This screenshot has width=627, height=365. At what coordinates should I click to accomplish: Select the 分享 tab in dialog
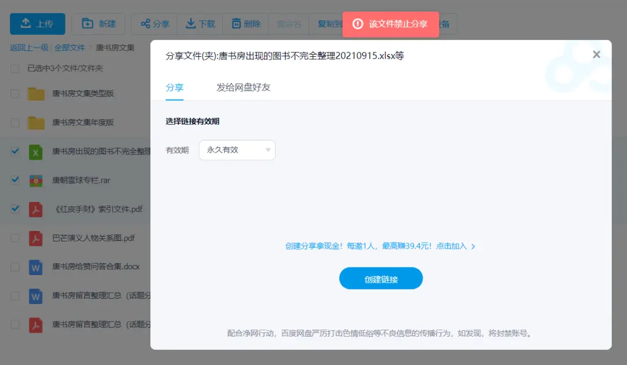coord(175,88)
